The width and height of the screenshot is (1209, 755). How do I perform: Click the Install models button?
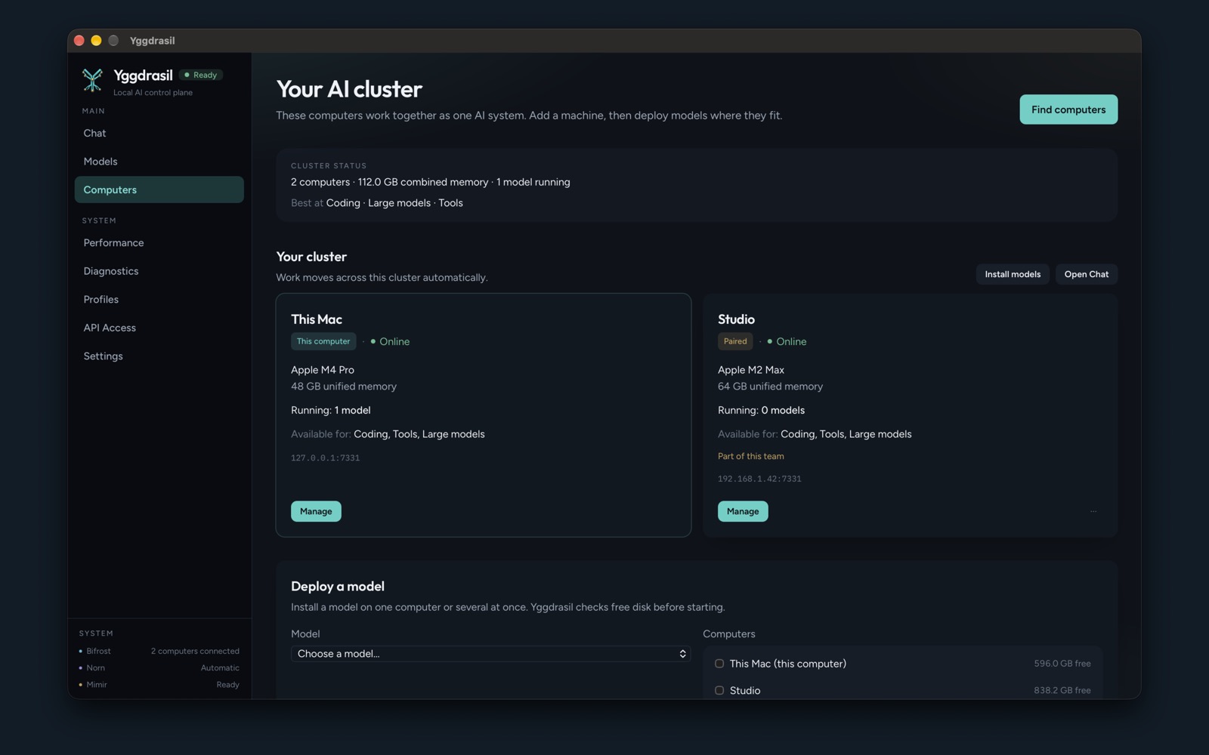tap(1013, 274)
